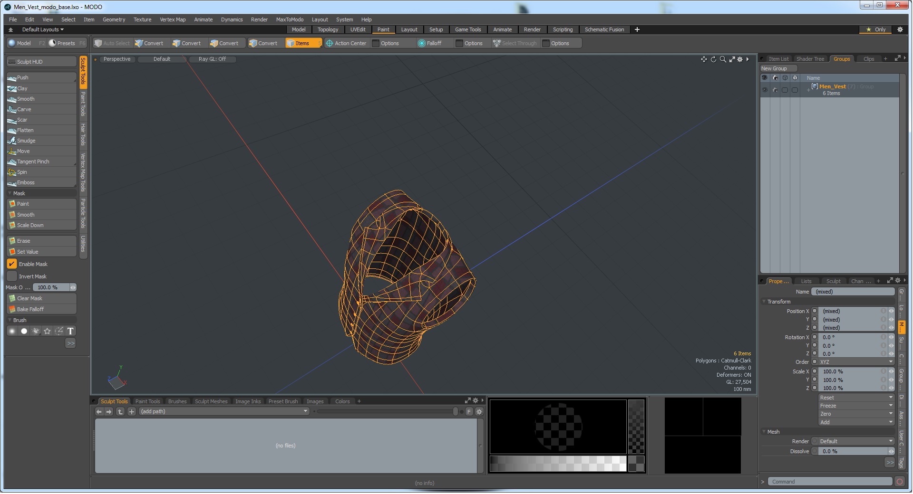Click the checkered brush preview thumbnail
This screenshot has height=494, width=913.
pos(558,427)
